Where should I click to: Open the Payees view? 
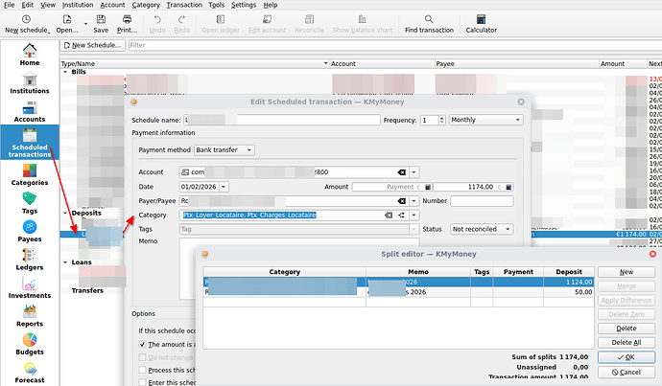click(30, 231)
